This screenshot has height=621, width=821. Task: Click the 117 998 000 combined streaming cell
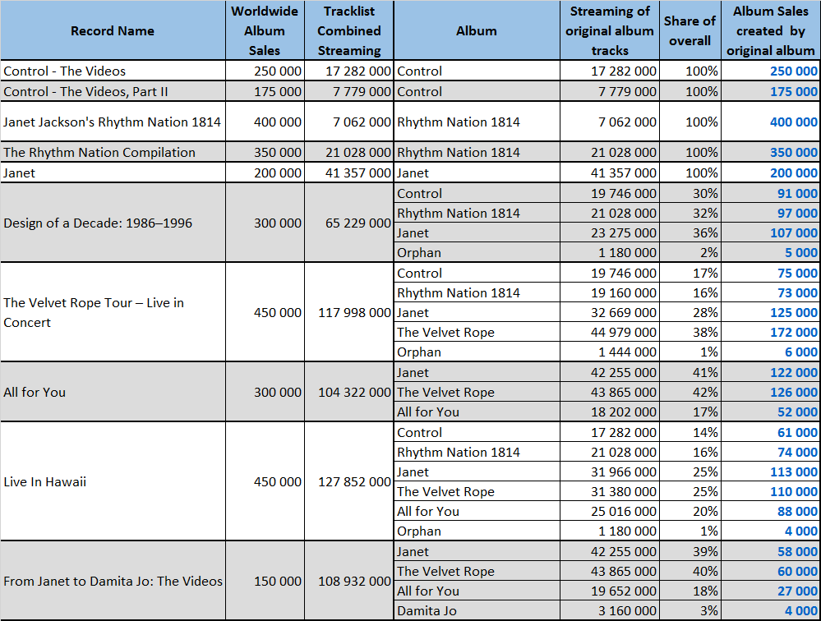[x=349, y=312]
